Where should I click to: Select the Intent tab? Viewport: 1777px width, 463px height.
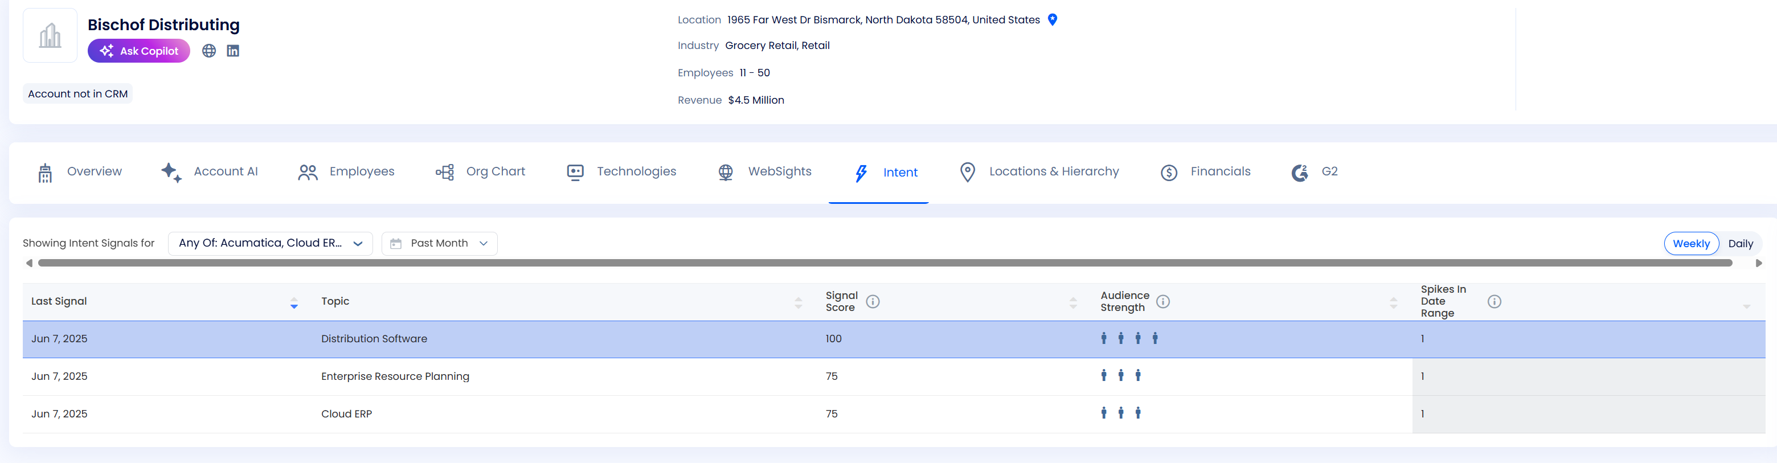tap(878, 173)
